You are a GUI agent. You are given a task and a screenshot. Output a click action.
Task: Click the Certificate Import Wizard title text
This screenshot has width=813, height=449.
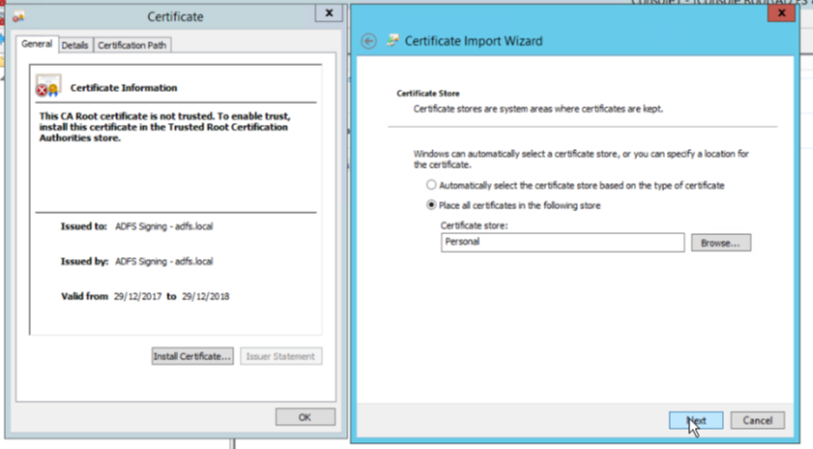tap(472, 42)
